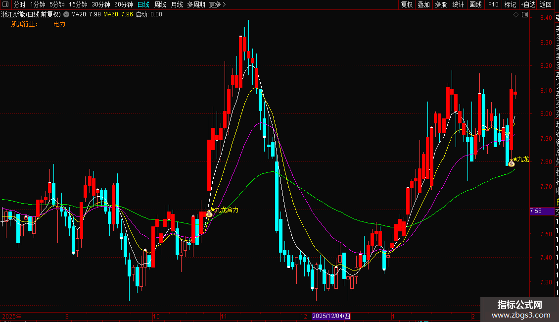Open the 多股 multi-stock view
This screenshot has height=322, width=559.
(x=441, y=4)
